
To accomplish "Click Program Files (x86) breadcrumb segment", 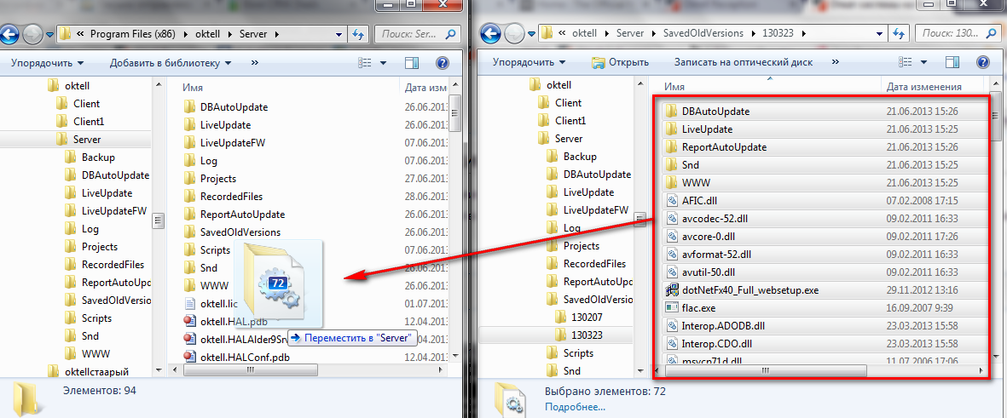I will 130,34.
